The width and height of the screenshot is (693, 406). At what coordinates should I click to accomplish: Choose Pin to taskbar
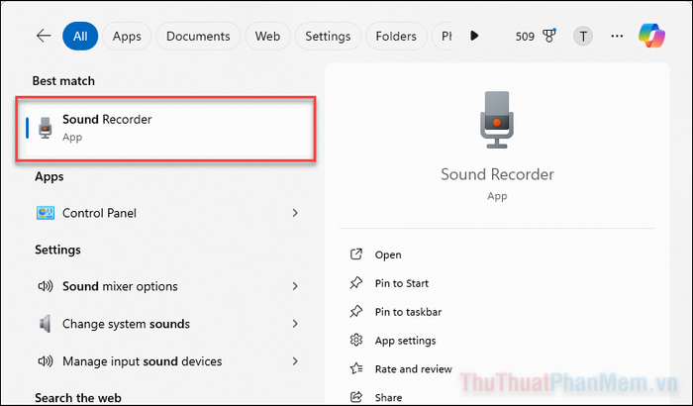pos(408,312)
